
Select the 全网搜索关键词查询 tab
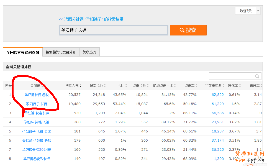[x=23, y=52]
